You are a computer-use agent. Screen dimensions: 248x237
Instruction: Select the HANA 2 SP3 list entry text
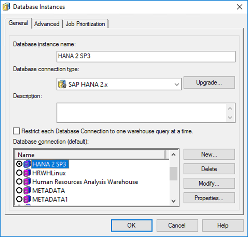(x=49, y=164)
